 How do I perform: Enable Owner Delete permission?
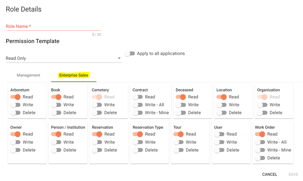click(x=15, y=150)
